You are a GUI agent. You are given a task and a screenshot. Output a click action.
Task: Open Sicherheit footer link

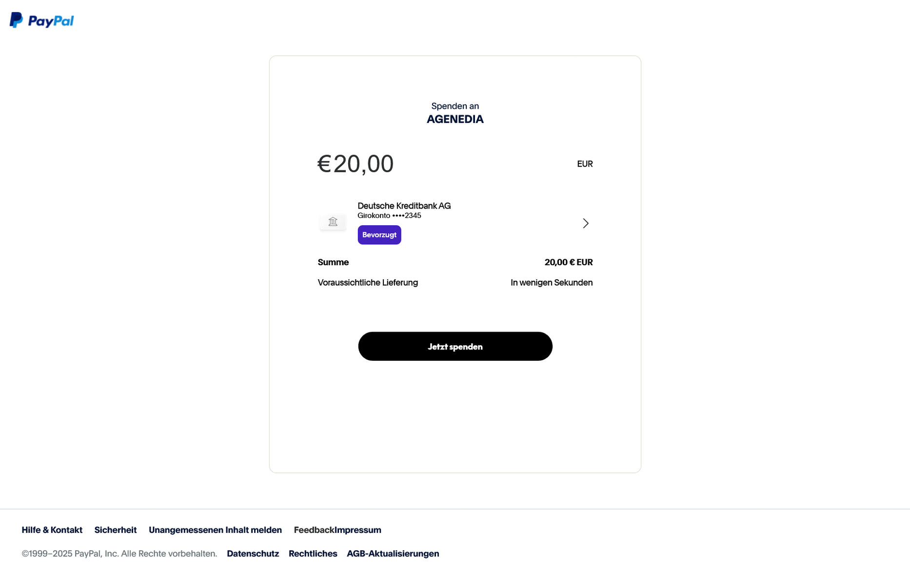[x=115, y=530]
